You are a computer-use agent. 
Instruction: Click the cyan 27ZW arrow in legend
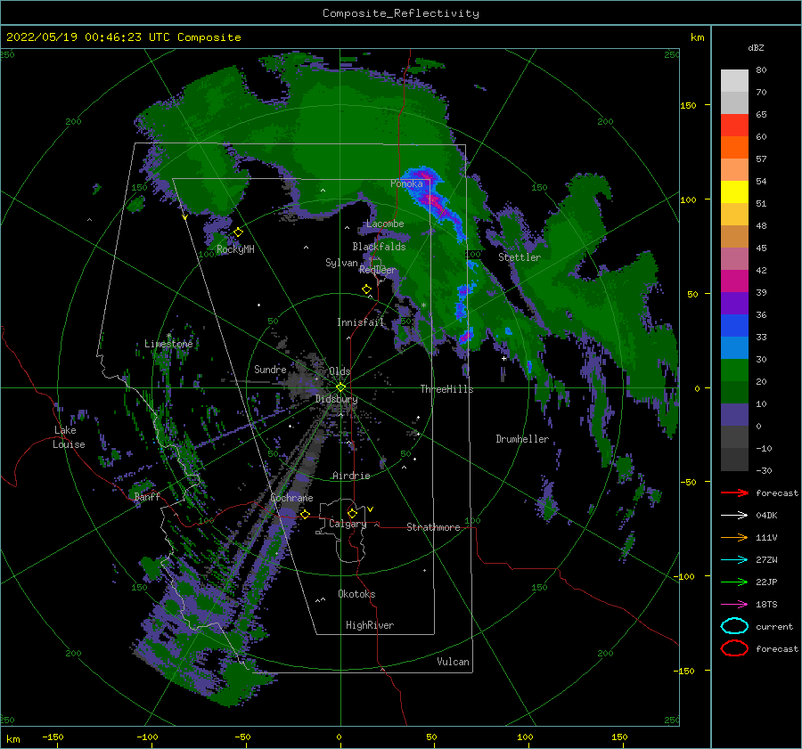[x=734, y=560]
